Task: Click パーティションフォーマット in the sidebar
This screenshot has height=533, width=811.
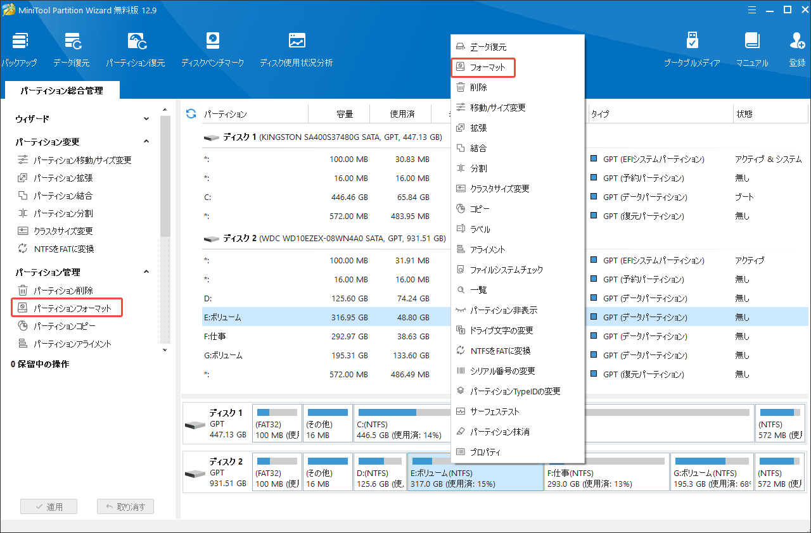Action: (x=67, y=308)
